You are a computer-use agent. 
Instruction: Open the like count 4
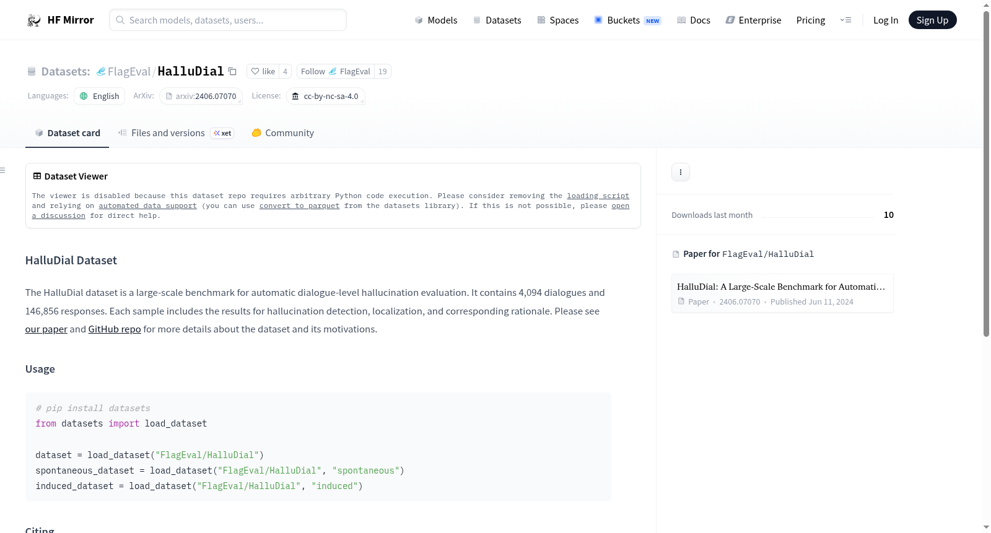[x=285, y=71]
